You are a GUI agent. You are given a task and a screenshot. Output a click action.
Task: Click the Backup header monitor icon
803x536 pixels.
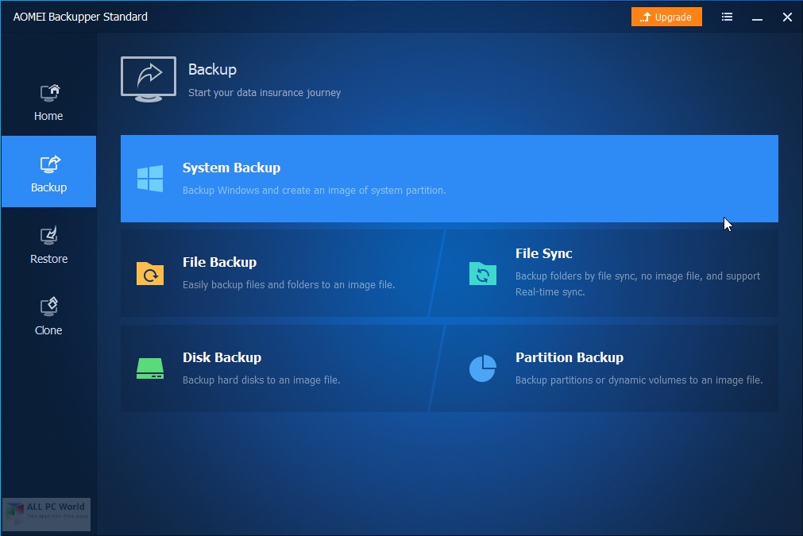(149, 79)
